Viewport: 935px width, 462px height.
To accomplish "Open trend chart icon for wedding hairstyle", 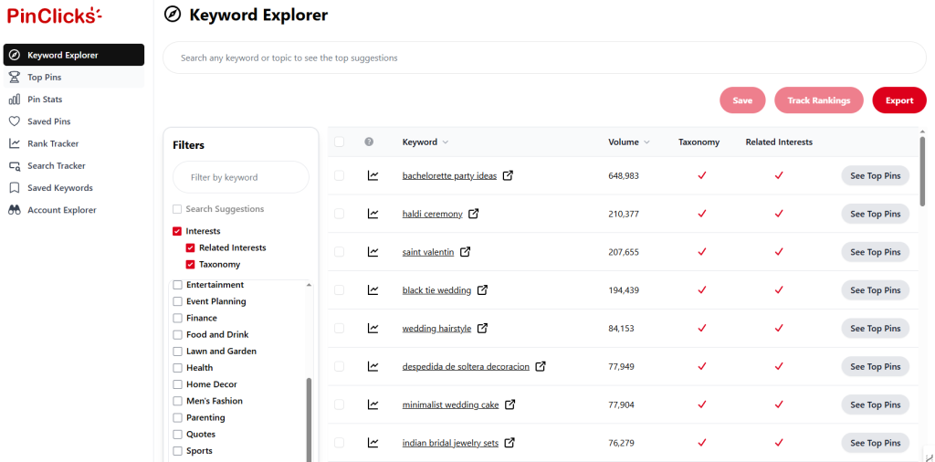I will pos(373,329).
